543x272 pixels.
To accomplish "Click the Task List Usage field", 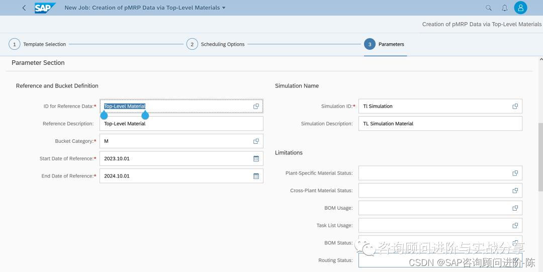I will coord(440,225).
